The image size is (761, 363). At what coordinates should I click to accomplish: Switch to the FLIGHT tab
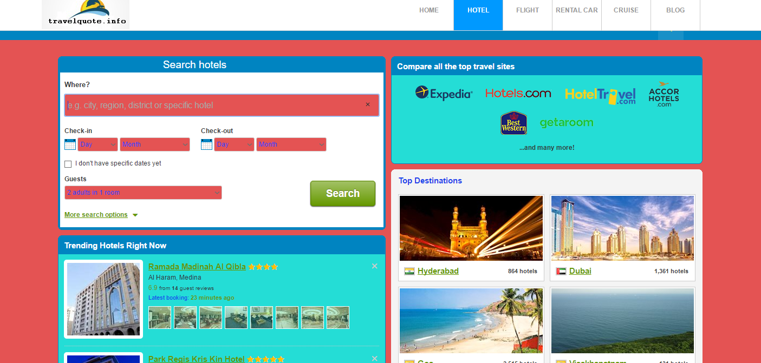click(526, 10)
